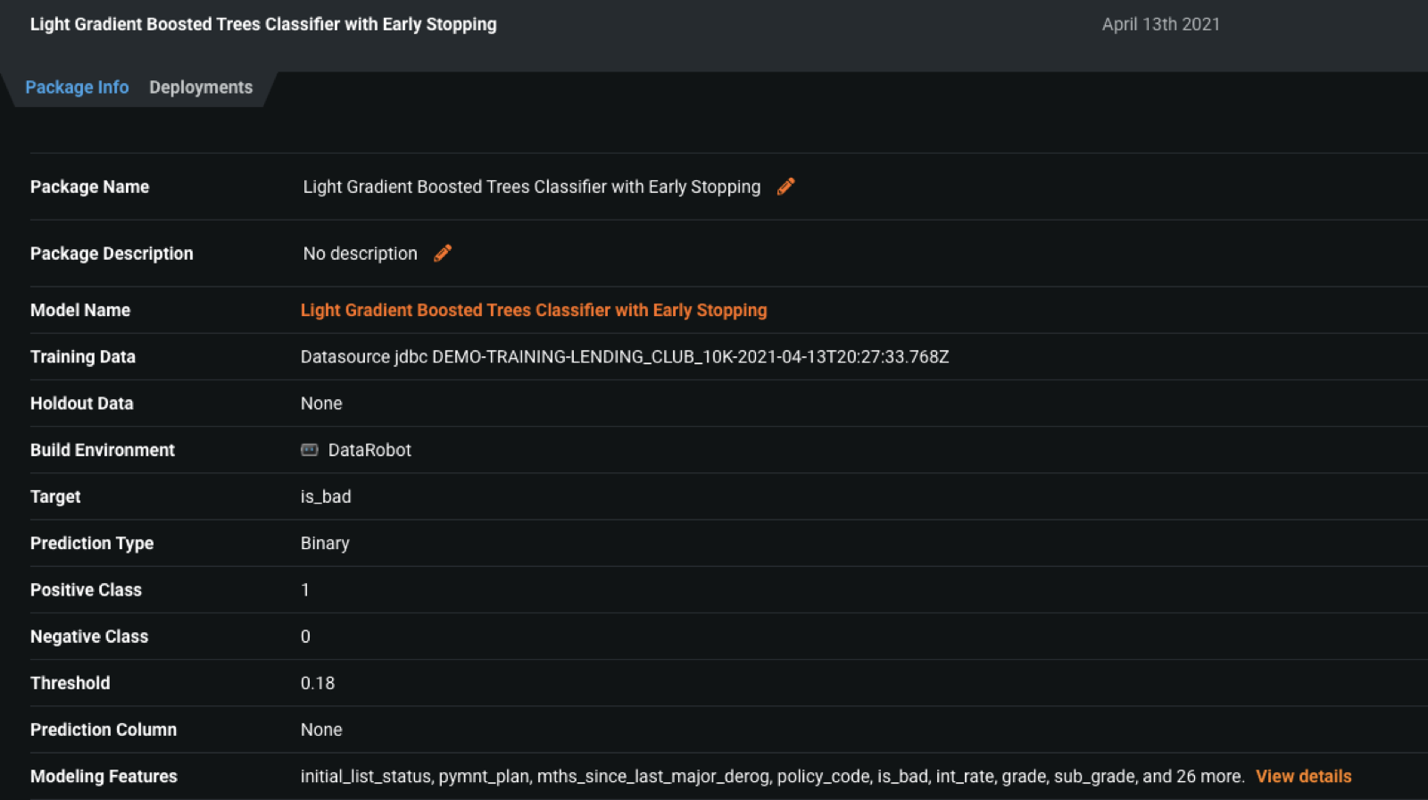1428x800 pixels.
Task: Select the Training Data datasource text
Action: [x=624, y=357]
